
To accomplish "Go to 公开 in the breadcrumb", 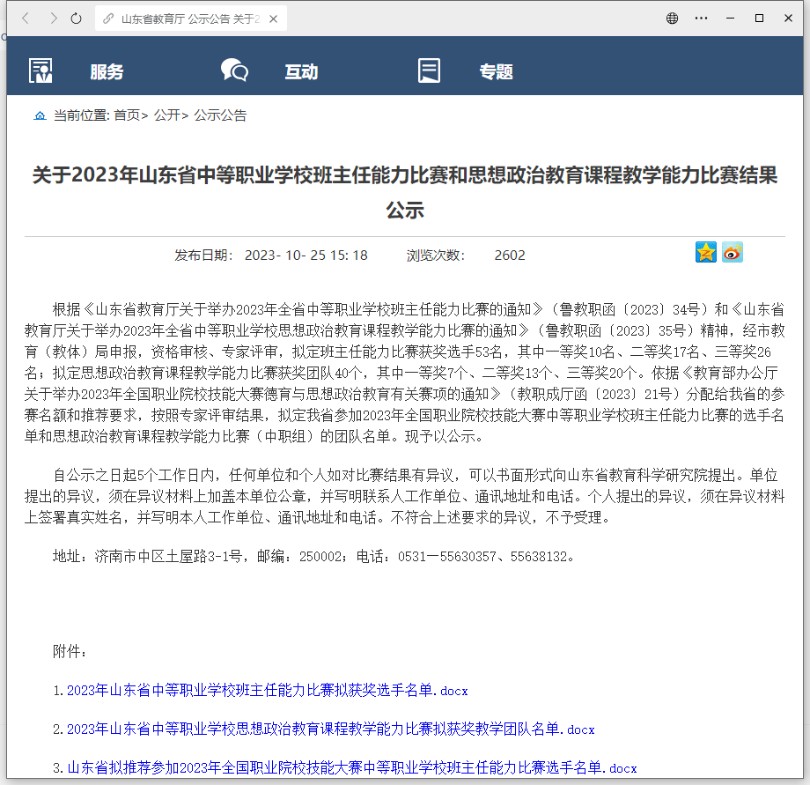I will (167, 115).
